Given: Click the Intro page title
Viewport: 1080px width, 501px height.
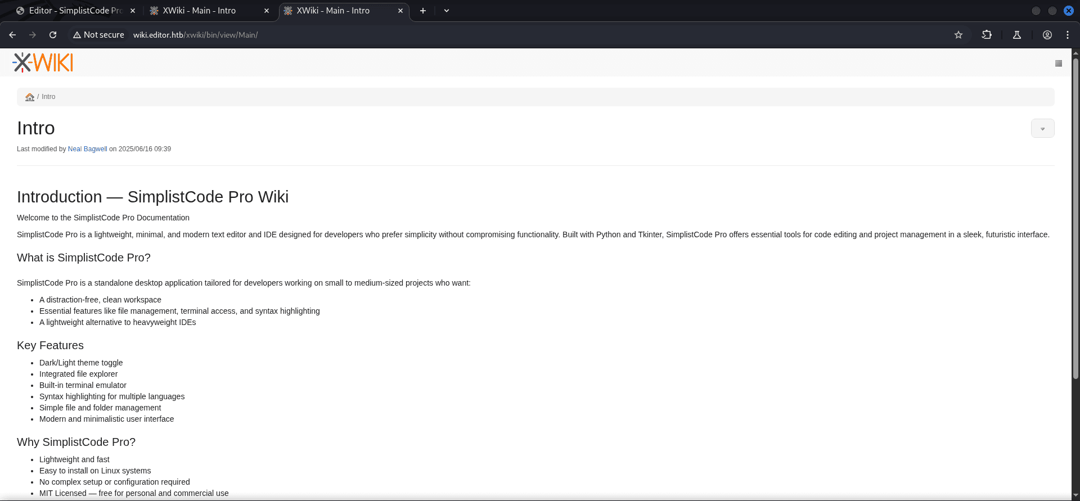Looking at the screenshot, I should coord(36,128).
